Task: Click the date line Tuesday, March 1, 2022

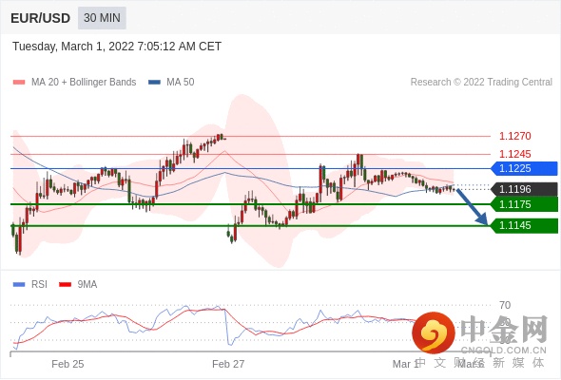Action: pyautogui.click(x=117, y=47)
